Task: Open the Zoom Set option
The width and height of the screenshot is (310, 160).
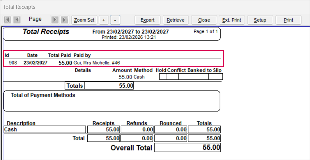Action: 84,20
